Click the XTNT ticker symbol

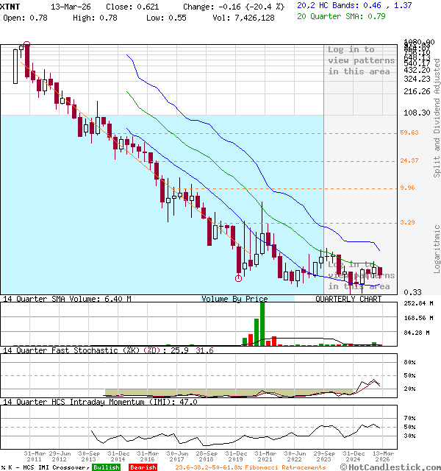point(10,5)
